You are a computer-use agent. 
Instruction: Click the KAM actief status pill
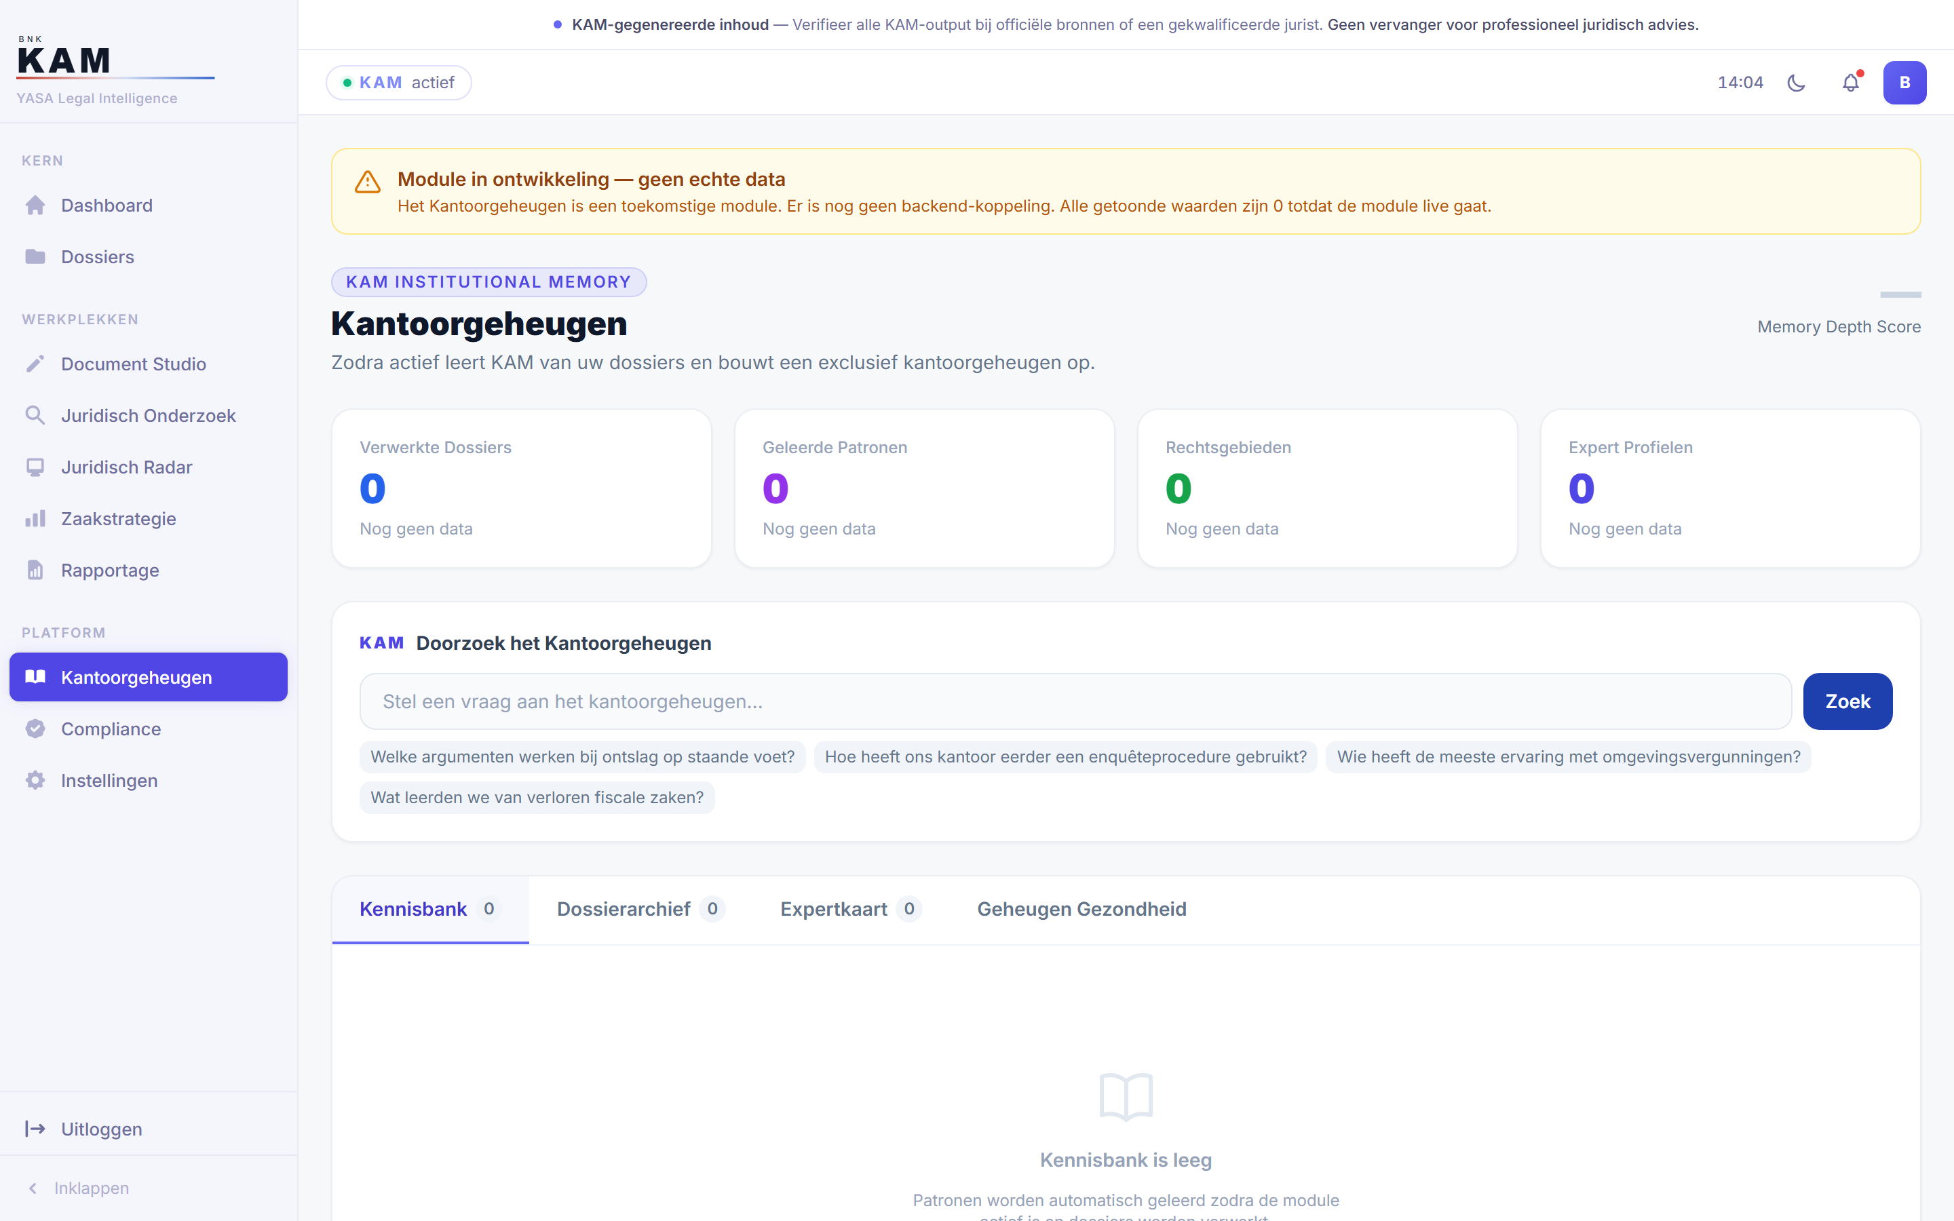[x=399, y=82]
